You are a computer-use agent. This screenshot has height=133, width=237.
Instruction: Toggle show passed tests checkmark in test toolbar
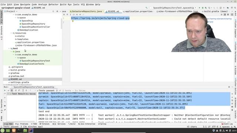9,91
